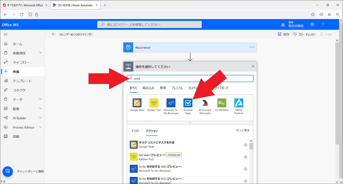This screenshot has width=343, height=184.
Task: Open a new browser tab
Action: click(x=105, y=5)
